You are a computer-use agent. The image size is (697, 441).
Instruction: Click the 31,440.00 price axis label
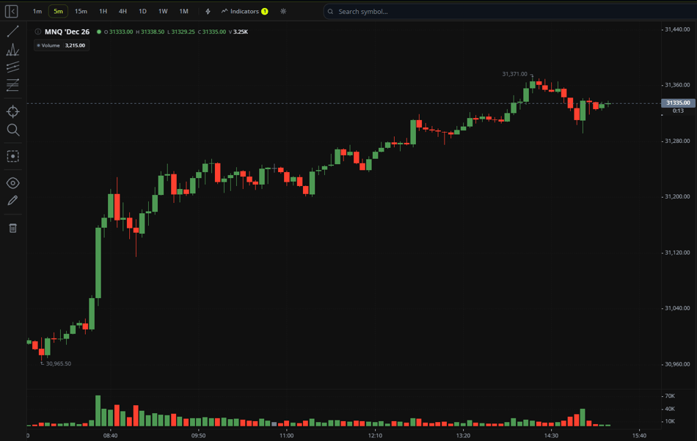pyautogui.click(x=677, y=29)
